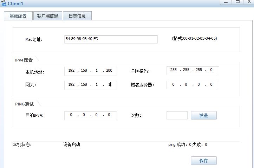The width and height of the screenshot is (254, 168).
Task: Select last octet 0 of 子网掩码
Action: click(211, 70)
